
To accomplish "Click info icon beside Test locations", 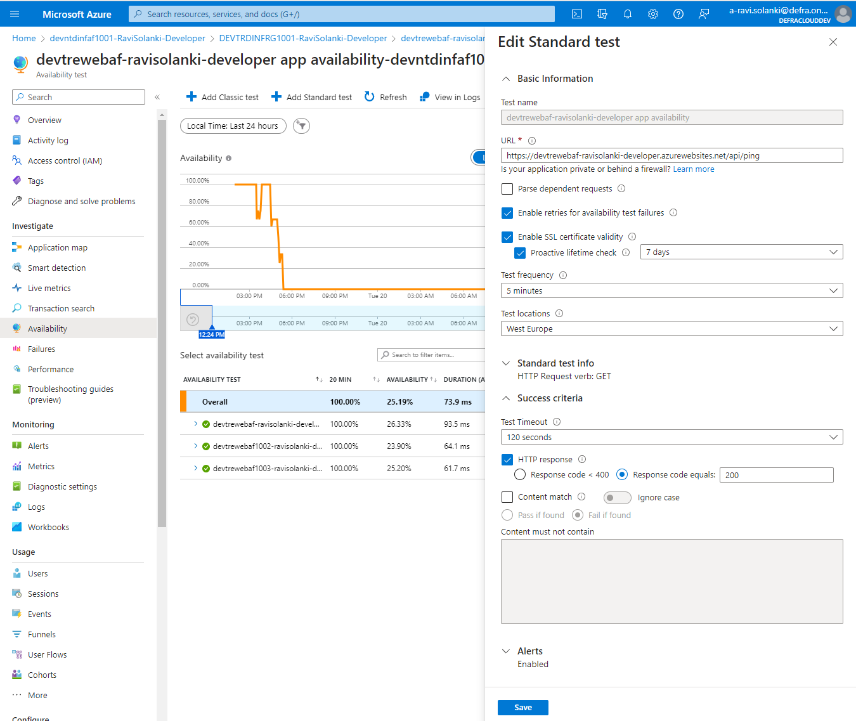I will click(x=559, y=313).
